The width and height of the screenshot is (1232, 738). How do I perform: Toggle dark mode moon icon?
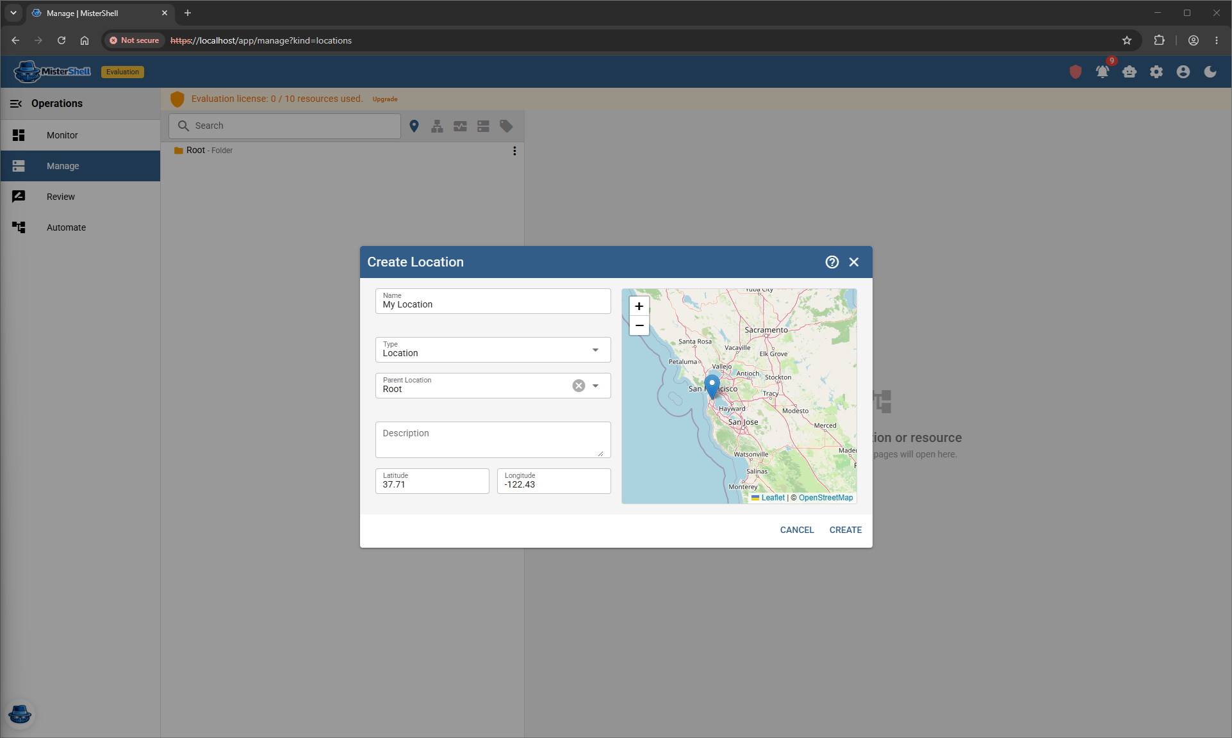click(x=1210, y=72)
